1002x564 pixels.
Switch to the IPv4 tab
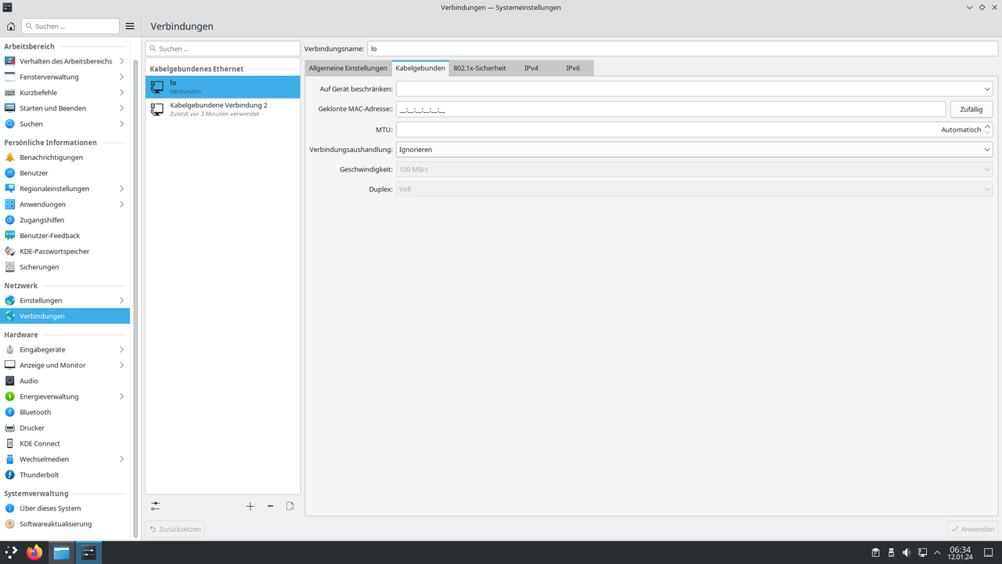532,68
